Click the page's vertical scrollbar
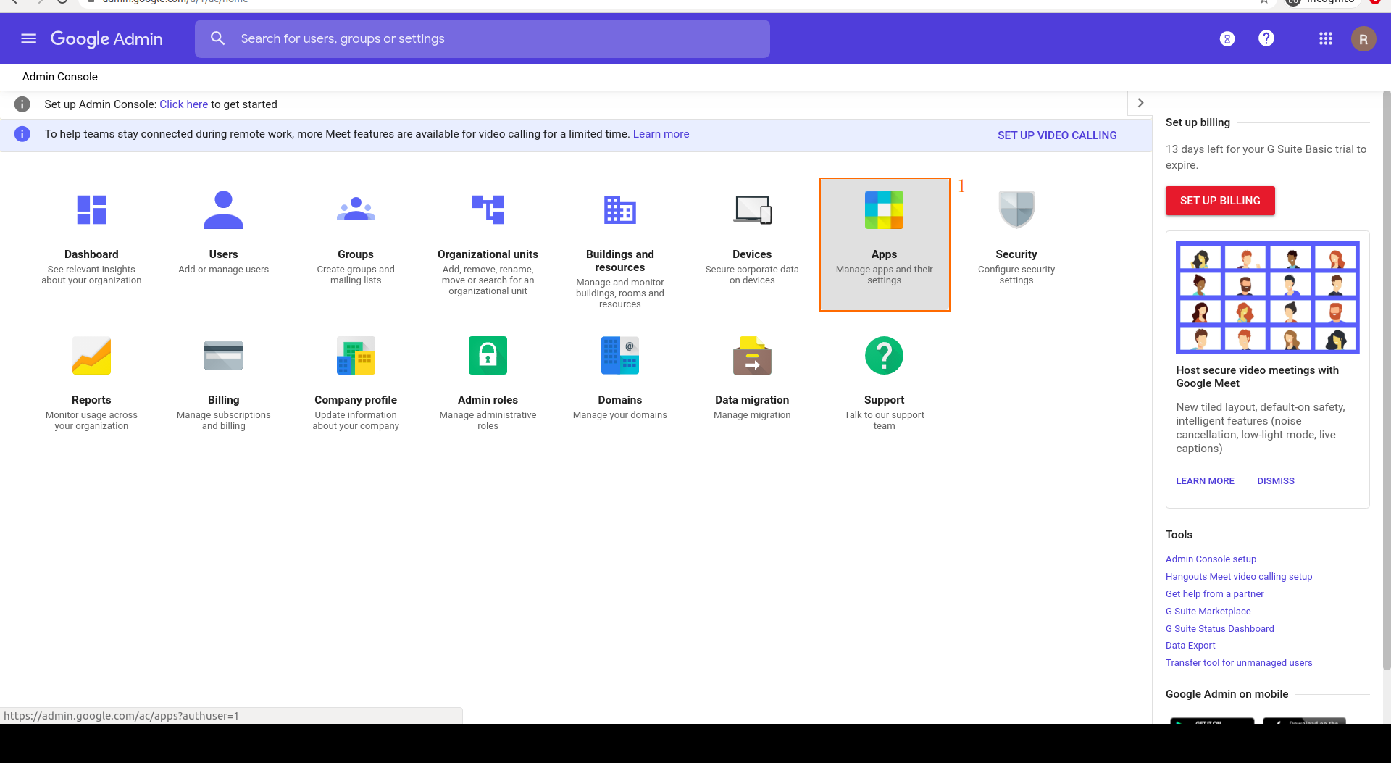1391x763 pixels. (1387, 380)
